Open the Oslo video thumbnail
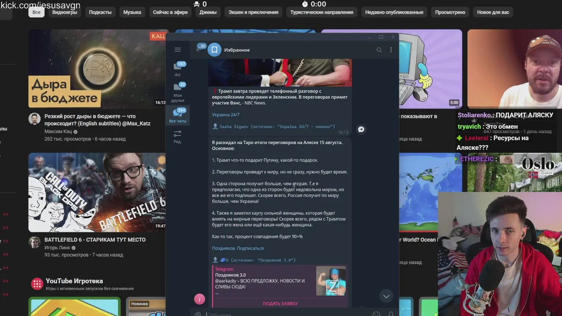Viewport: 562px width, 316px height. pos(515,172)
